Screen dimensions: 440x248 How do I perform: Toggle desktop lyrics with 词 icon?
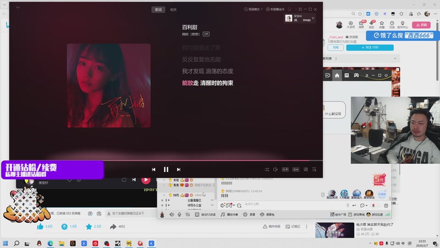click(x=305, y=169)
